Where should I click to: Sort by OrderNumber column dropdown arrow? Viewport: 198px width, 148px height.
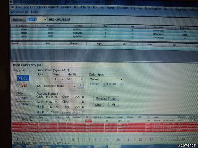tap(36, 26)
